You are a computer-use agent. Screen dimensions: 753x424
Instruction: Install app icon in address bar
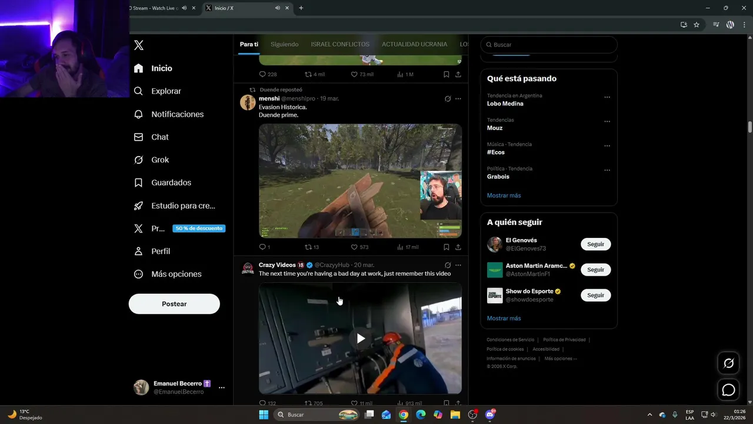[x=684, y=25]
